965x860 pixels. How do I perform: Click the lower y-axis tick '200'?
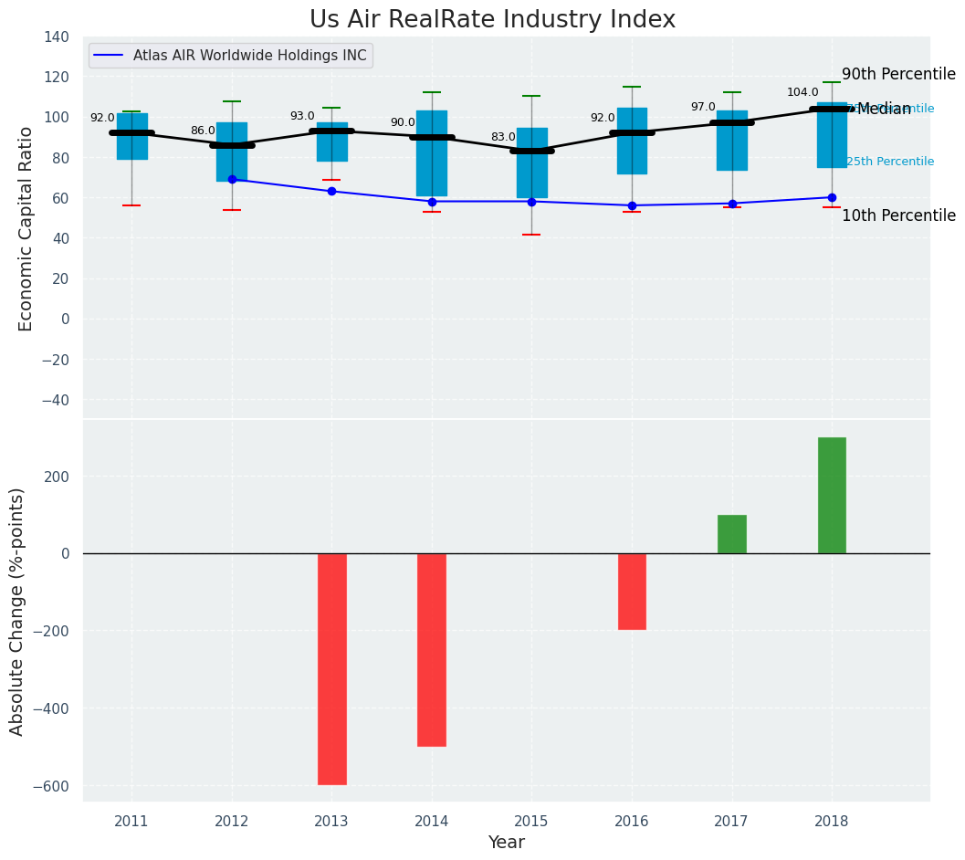click(x=58, y=477)
